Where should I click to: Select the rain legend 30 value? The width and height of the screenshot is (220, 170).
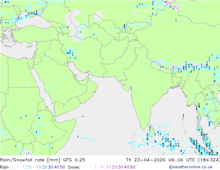point(51,167)
